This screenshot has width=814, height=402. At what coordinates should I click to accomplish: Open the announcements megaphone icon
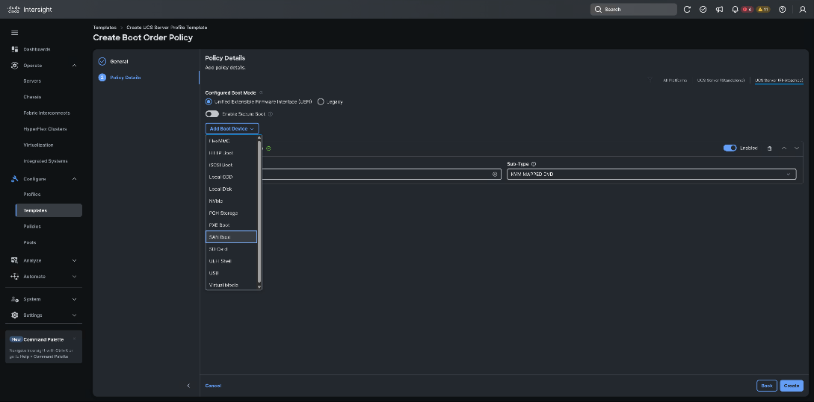coord(719,10)
